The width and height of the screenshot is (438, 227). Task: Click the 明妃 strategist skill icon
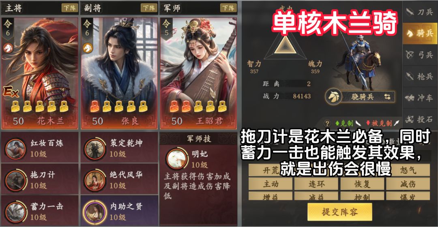(176, 158)
